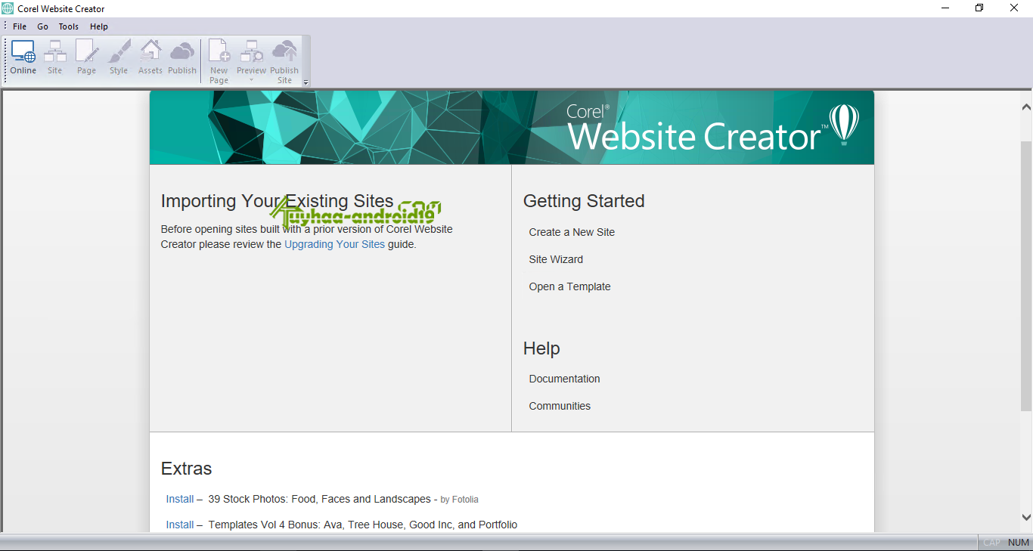Viewport: 1033px width, 551px height.
Task: Open the Online view icon
Action: (x=23, y=57)
